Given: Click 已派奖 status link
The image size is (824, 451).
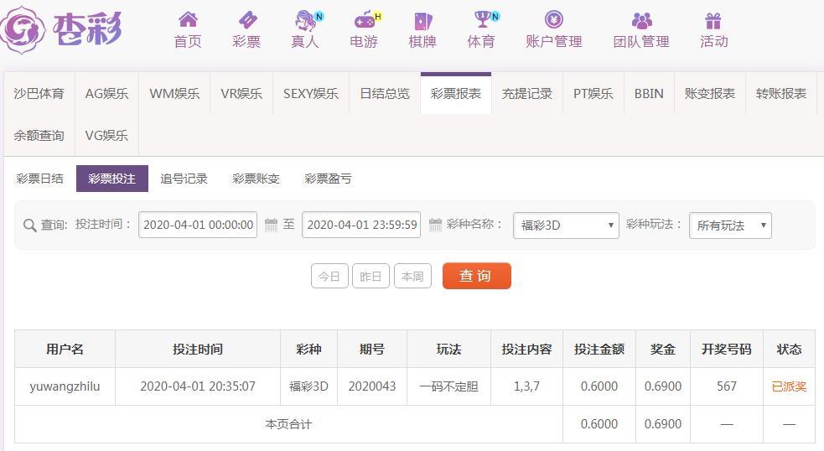Looking at the screenshot, I should [x=789, y=386].
